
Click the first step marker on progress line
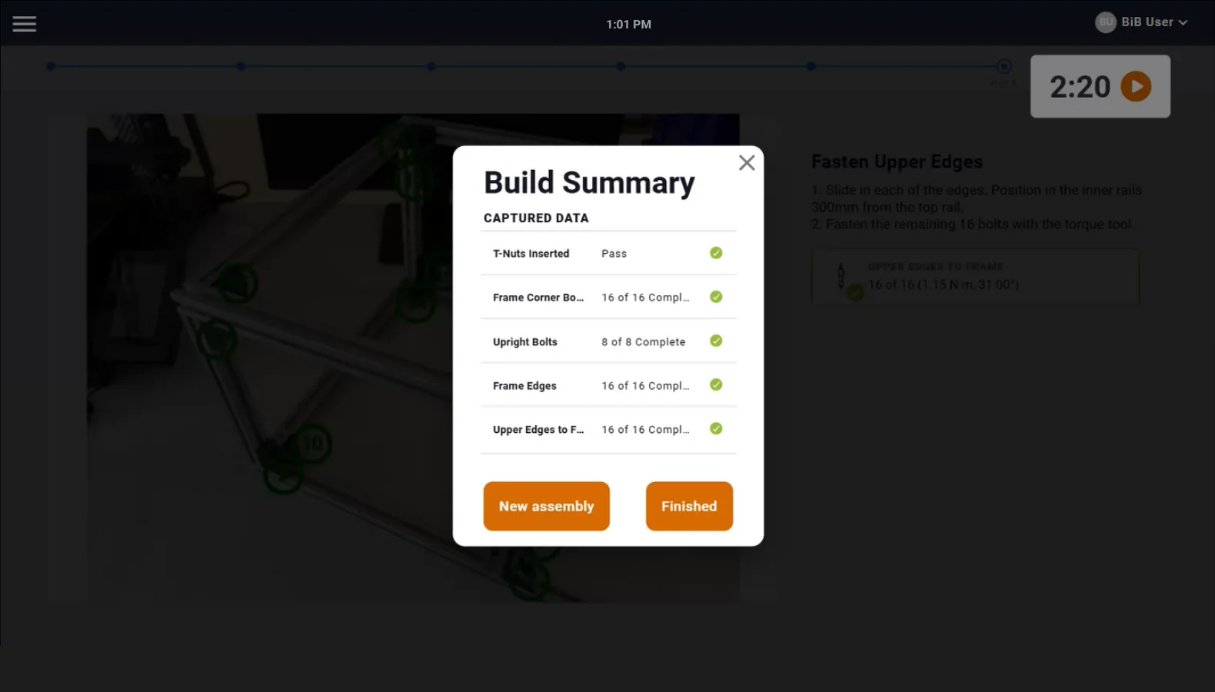point(51,67)
